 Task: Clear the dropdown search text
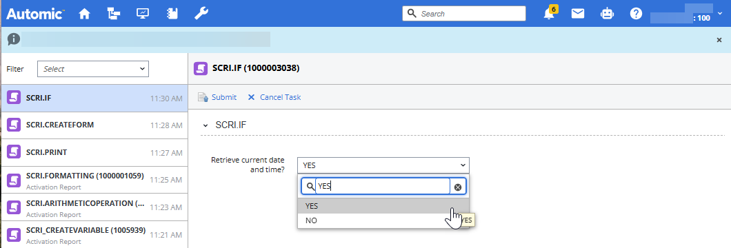(x=458, y=187)
